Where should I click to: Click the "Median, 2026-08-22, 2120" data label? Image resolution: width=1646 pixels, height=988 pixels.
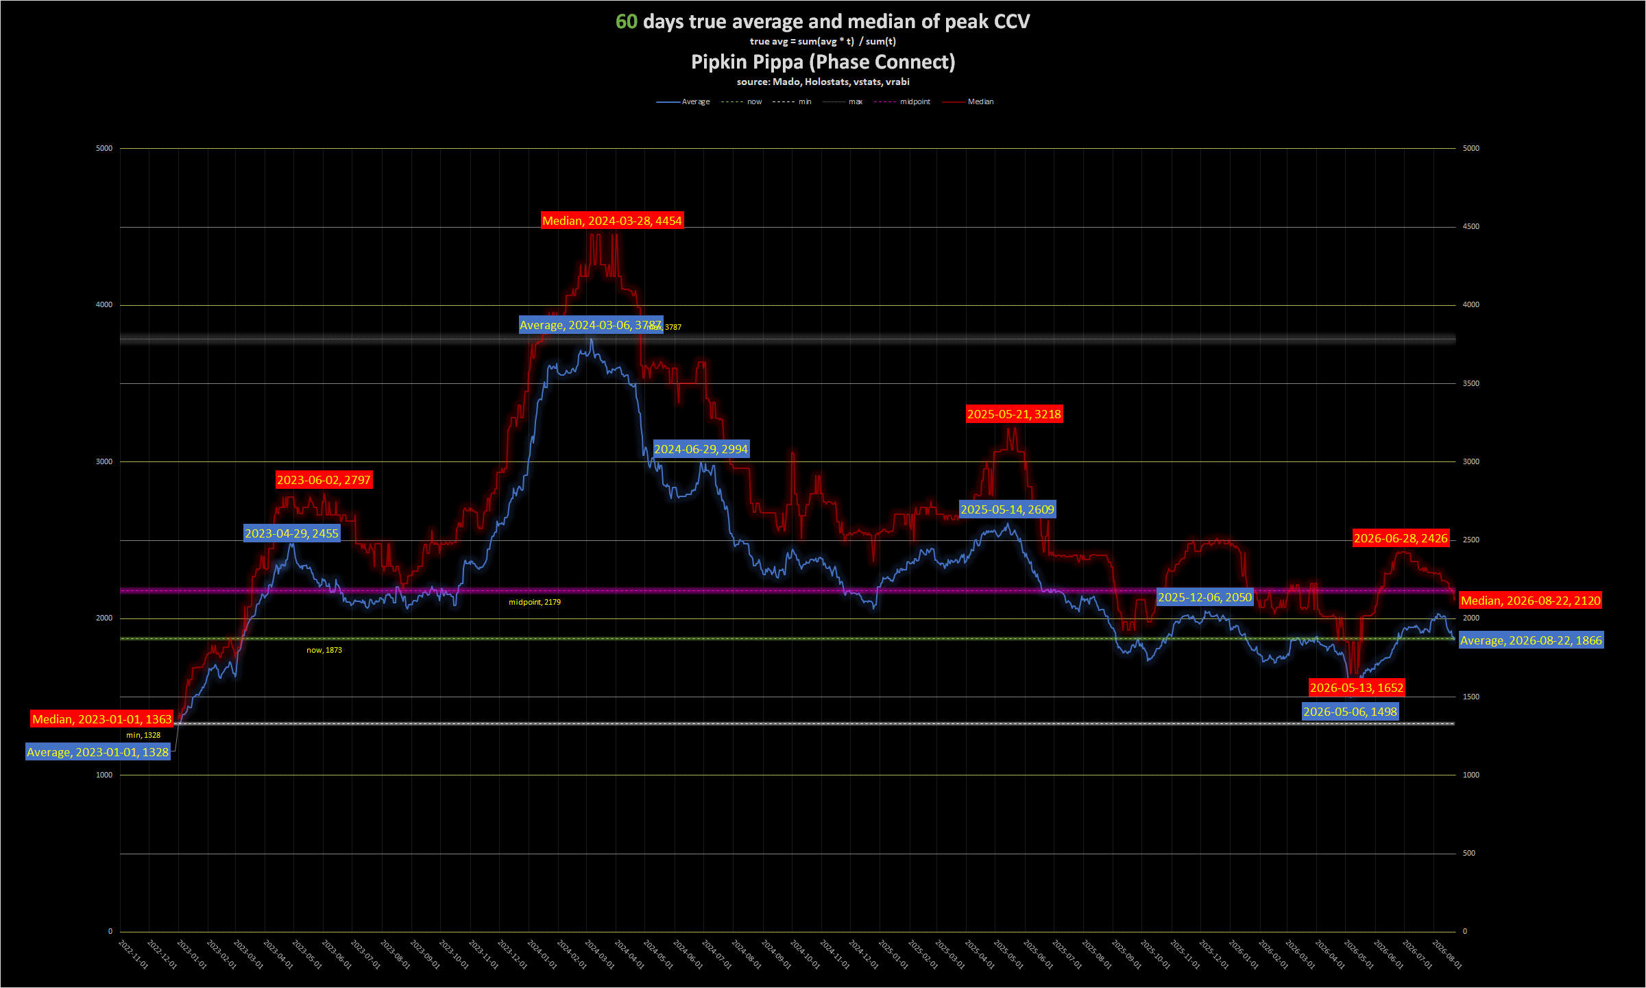1531,601
